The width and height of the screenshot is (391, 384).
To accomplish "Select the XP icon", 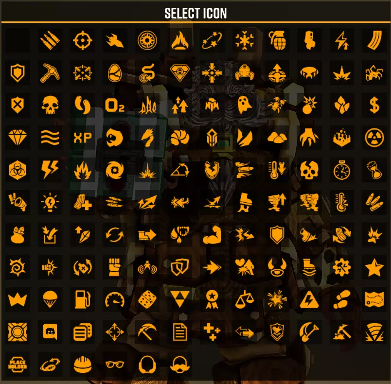I will tap(83, 138).
